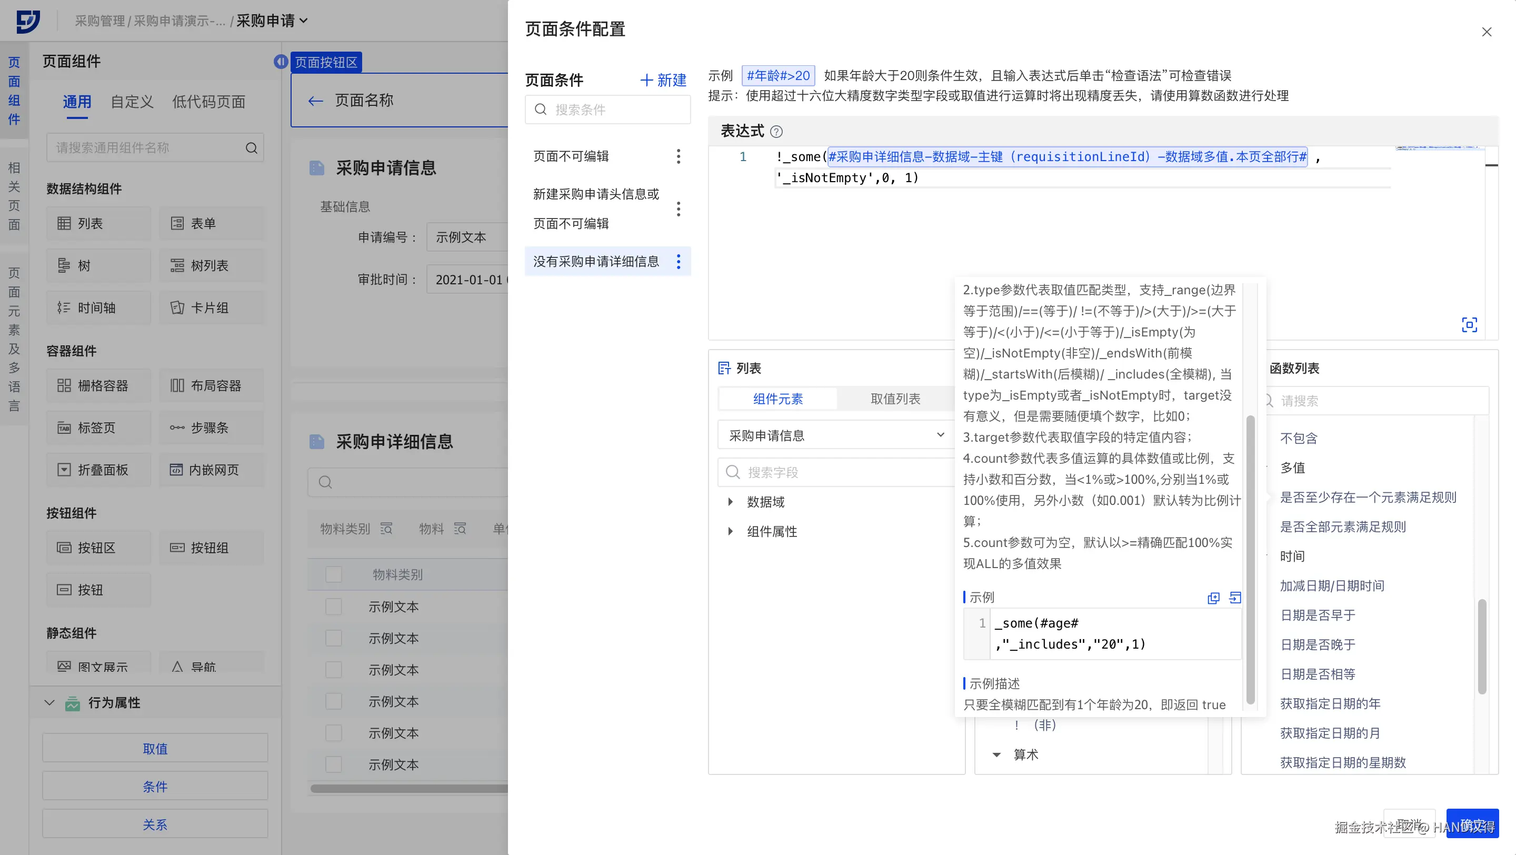Screen dimensions: 1516x855
Task: Click the 新建 page condition button
Action: tap(663, 80)
